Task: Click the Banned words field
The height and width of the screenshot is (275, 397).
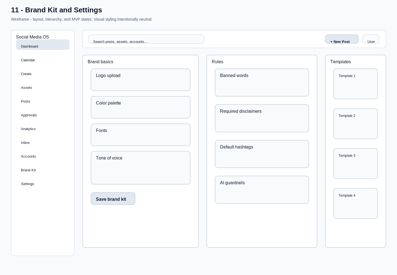Action: pyautogui.click(x=262, y=82)
